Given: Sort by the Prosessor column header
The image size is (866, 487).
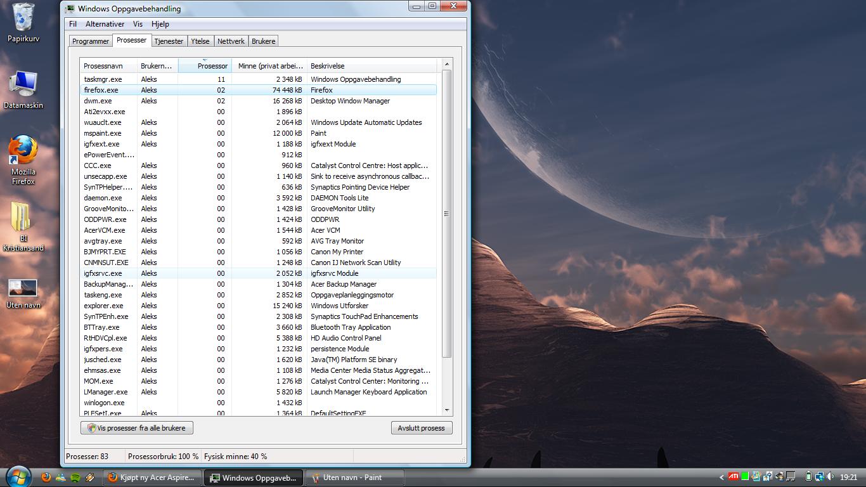Looking at the screenshot, I should (x=205, y=66).
